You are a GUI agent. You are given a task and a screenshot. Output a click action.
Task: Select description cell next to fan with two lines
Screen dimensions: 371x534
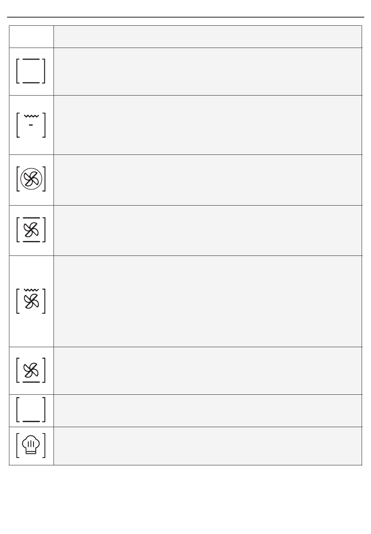[x=208, y=231]
